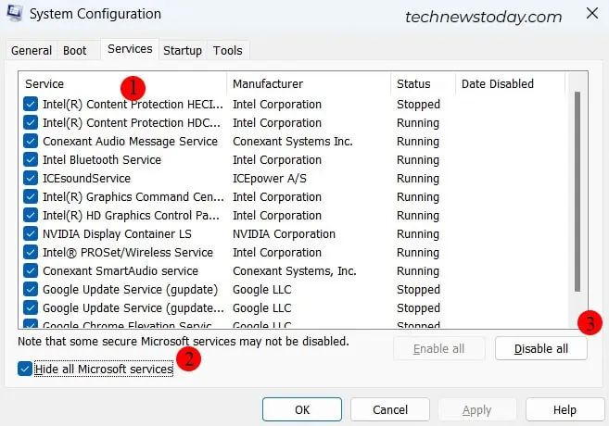609x426 pixels.
Task: Click the services list vertical scrollbar thumb
Action: (577, 192)
